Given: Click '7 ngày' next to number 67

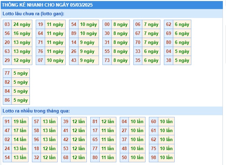Looking at the screenshot, I should tap(151, 33).
